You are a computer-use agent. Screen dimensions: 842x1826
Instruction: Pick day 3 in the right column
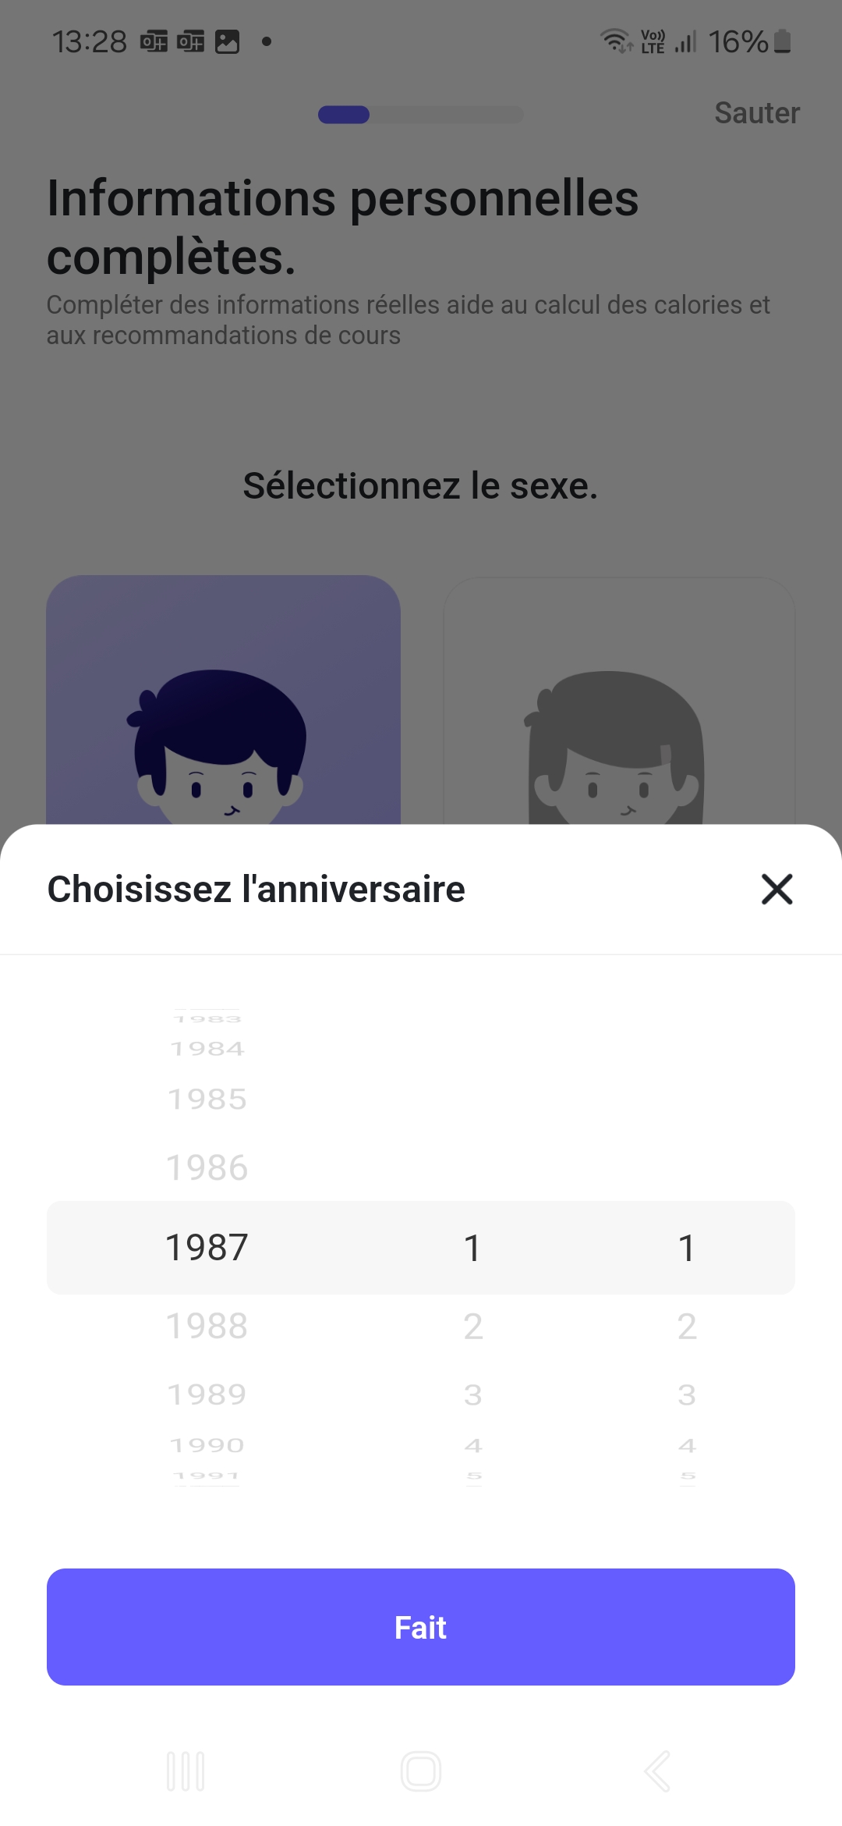click(687, 1394)
